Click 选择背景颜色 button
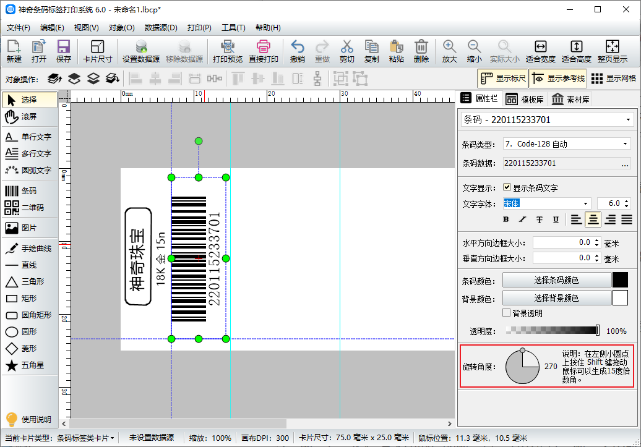This screenshot has height=447, width=641. point(557,298)
